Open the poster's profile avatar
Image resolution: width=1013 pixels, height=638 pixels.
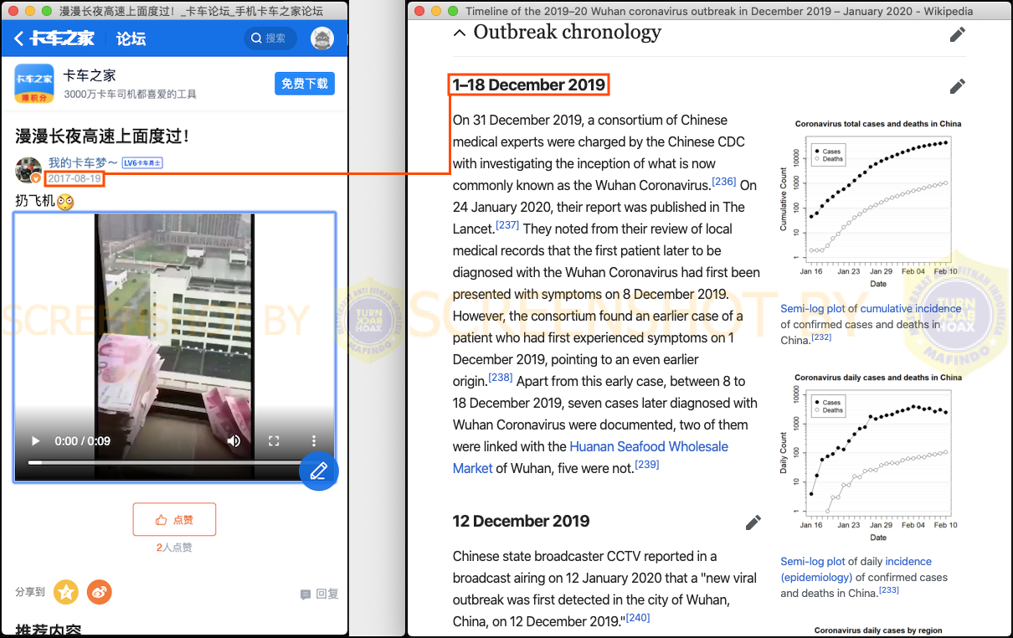[28, 170]
